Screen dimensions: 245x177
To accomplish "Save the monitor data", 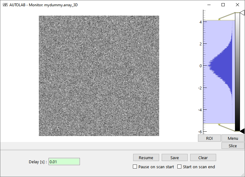I will 175,158.
